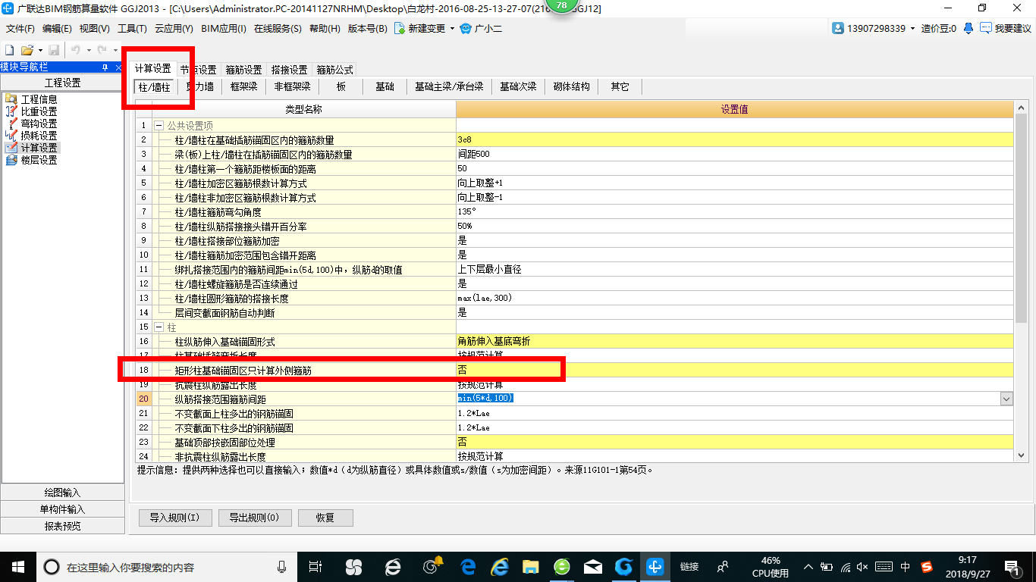Click the 角筋伸入基底弯折 value cell
The width and height of the screenshot is (1036, 582).
click(734, 342)
